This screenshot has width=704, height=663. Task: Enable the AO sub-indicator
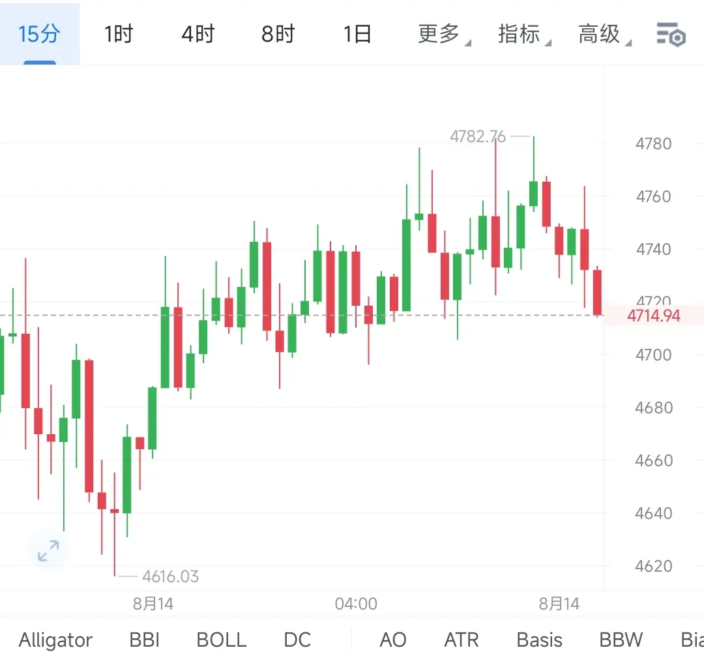tap(393, 640)
